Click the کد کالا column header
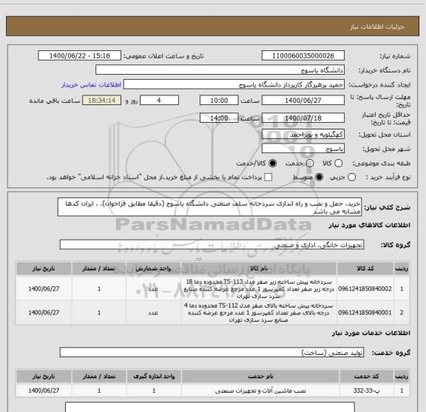Screen dimensions: 426x412 tap(365, 269)
